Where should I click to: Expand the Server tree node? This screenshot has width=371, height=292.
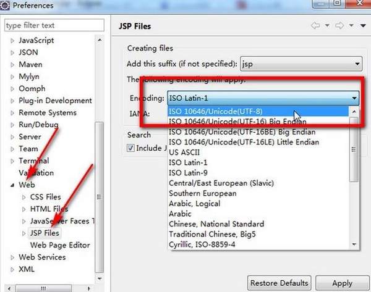(x=12, y=137)
